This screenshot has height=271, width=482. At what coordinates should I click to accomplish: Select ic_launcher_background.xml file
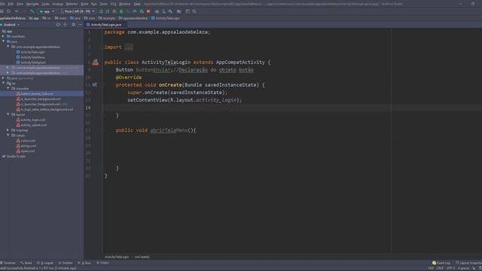(38, 99)
